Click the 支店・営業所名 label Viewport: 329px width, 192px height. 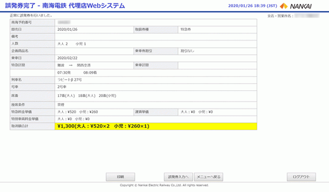[280, 16]
